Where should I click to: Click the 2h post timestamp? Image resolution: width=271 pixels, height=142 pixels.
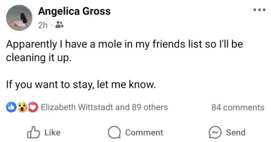point(42,25)
